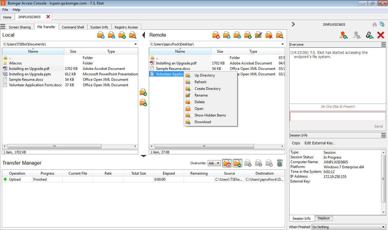The image size is (388, 230).
Task: Click in the chat message input field
Action: tap(337, 117)
